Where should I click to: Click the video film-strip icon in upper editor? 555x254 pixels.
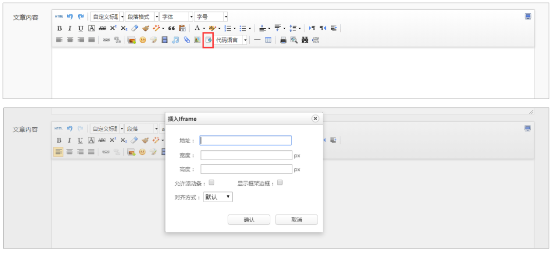point(164,40)
